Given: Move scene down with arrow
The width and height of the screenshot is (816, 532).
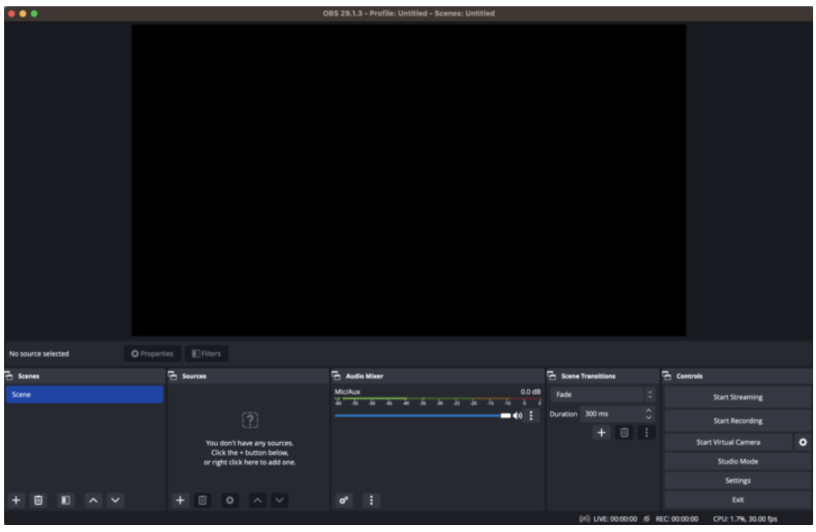Looking at the screenshot, I should (116, 500).
